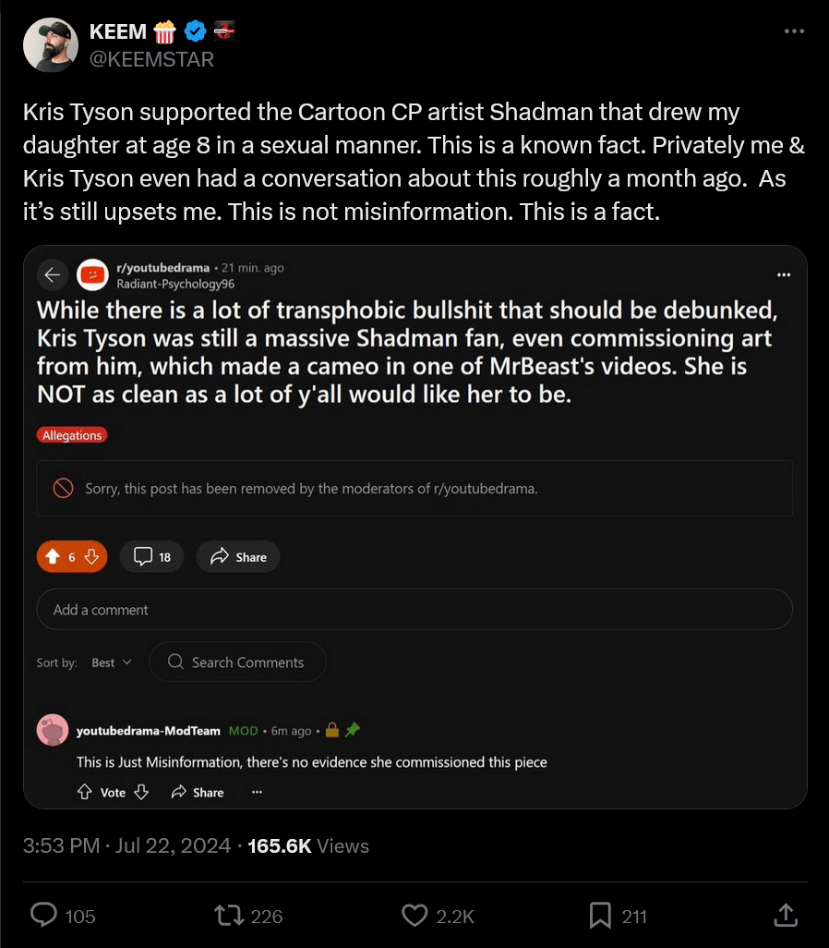The width and height of the screenshot is (829, 948).
Task: Click the reply speech bubble icon
Action: coord(44,915)
